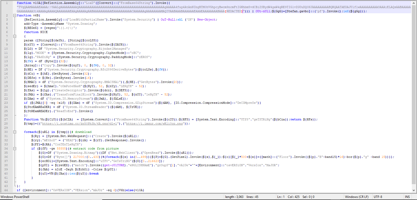Click the '# download' comment on line 30

click(x=82, y=132)
